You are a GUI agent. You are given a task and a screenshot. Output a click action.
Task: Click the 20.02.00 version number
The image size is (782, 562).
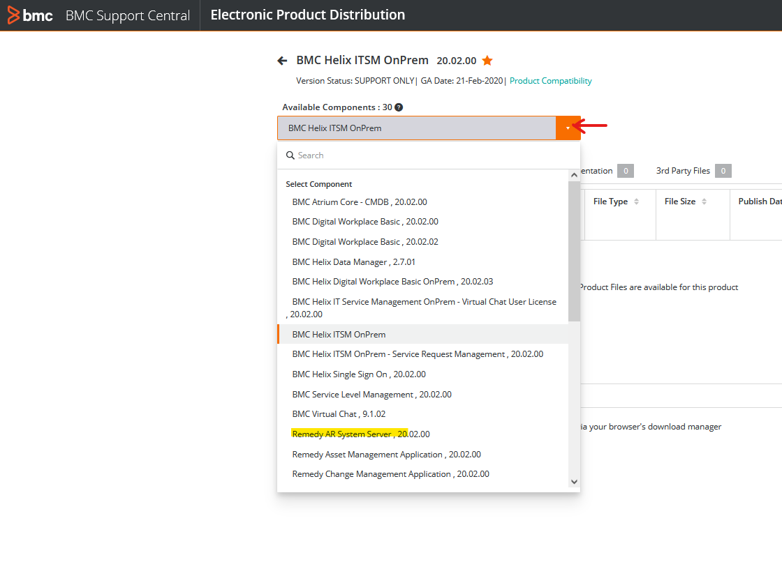coord(457,61)
